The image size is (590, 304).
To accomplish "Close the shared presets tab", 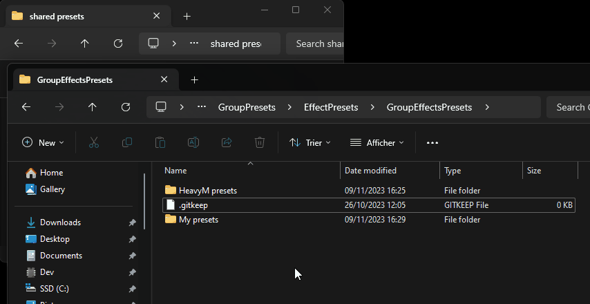I will [x=157, y=16].
